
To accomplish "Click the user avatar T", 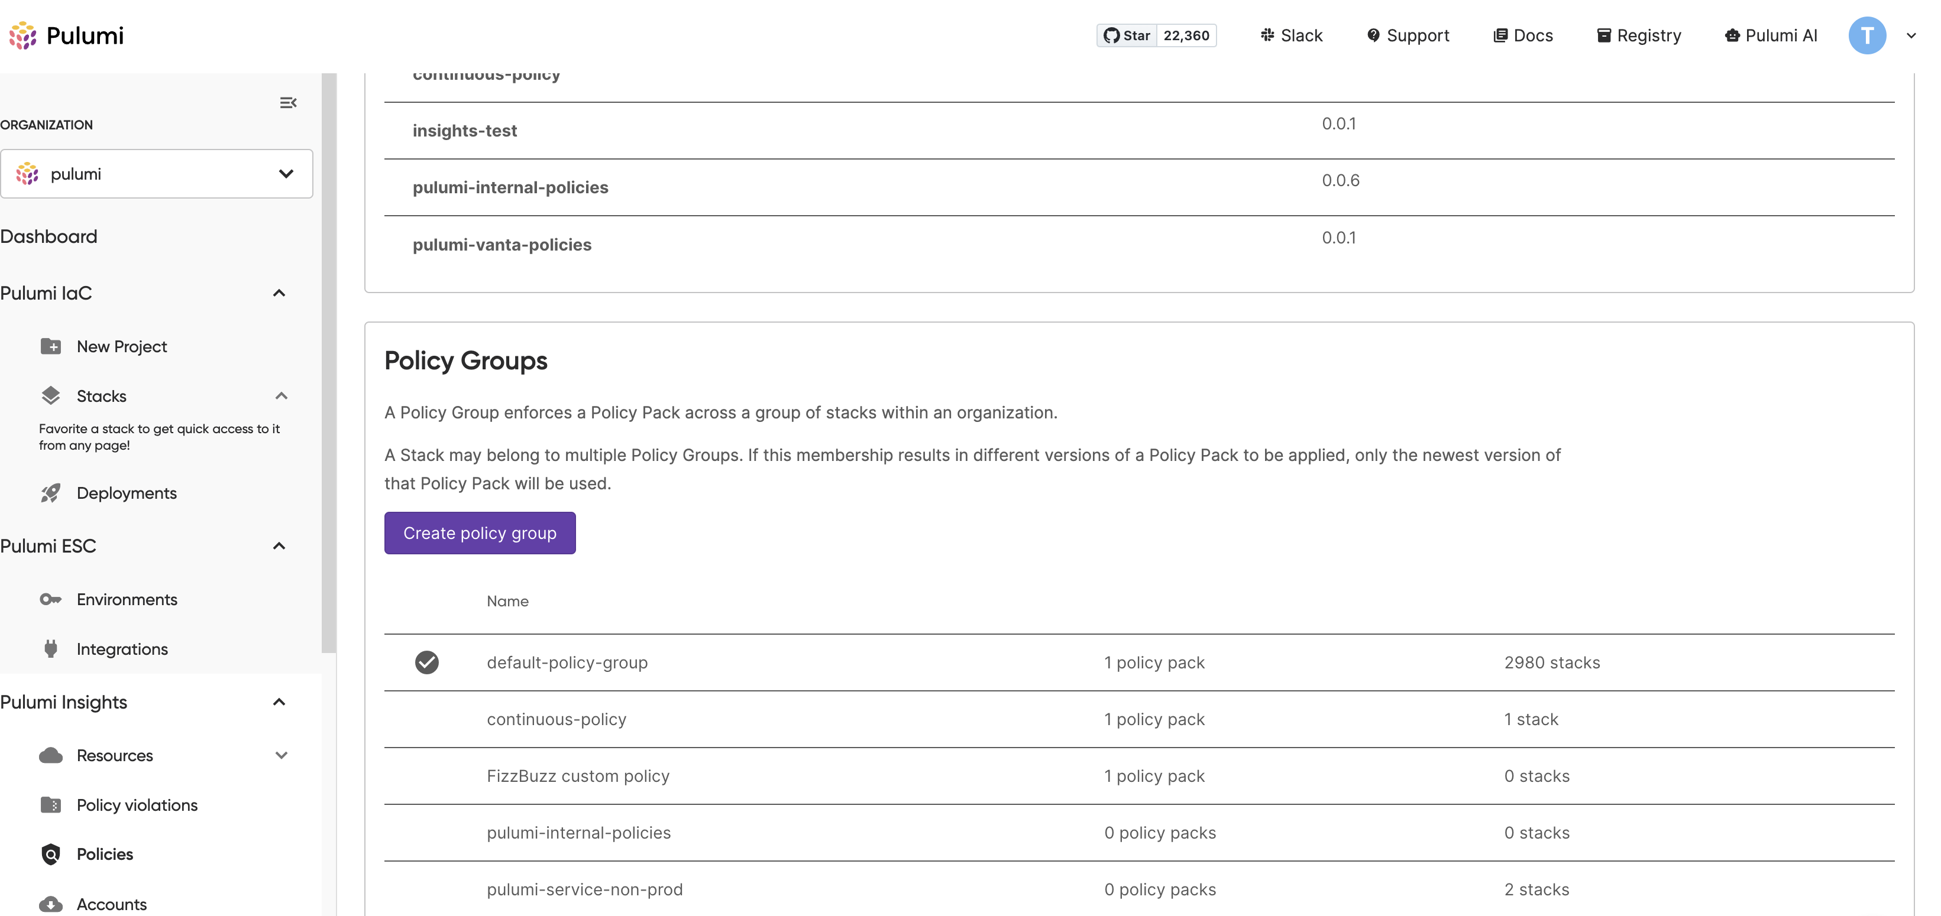I will (1866, 35).
